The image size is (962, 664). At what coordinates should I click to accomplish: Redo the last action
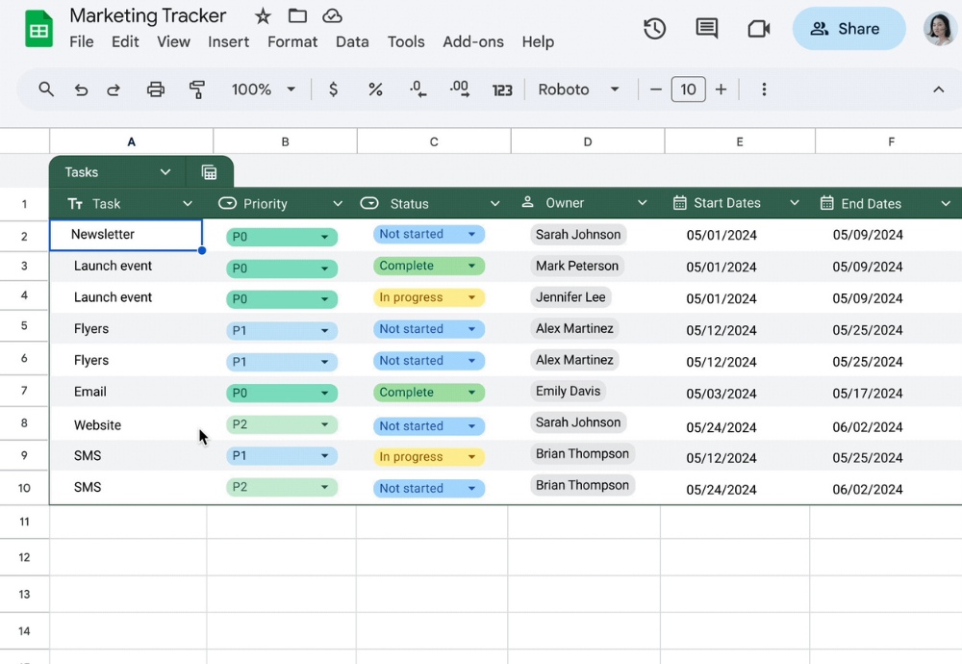pyautogui.click(x=114, y=90)
